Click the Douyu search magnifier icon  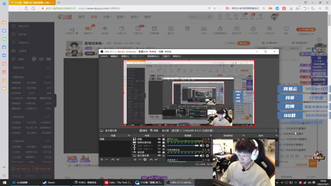click(x=210, y=17)
